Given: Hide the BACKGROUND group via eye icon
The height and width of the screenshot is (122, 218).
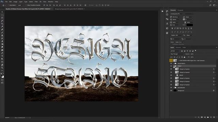Looking at the screenshot, I should tap(171, 88).
